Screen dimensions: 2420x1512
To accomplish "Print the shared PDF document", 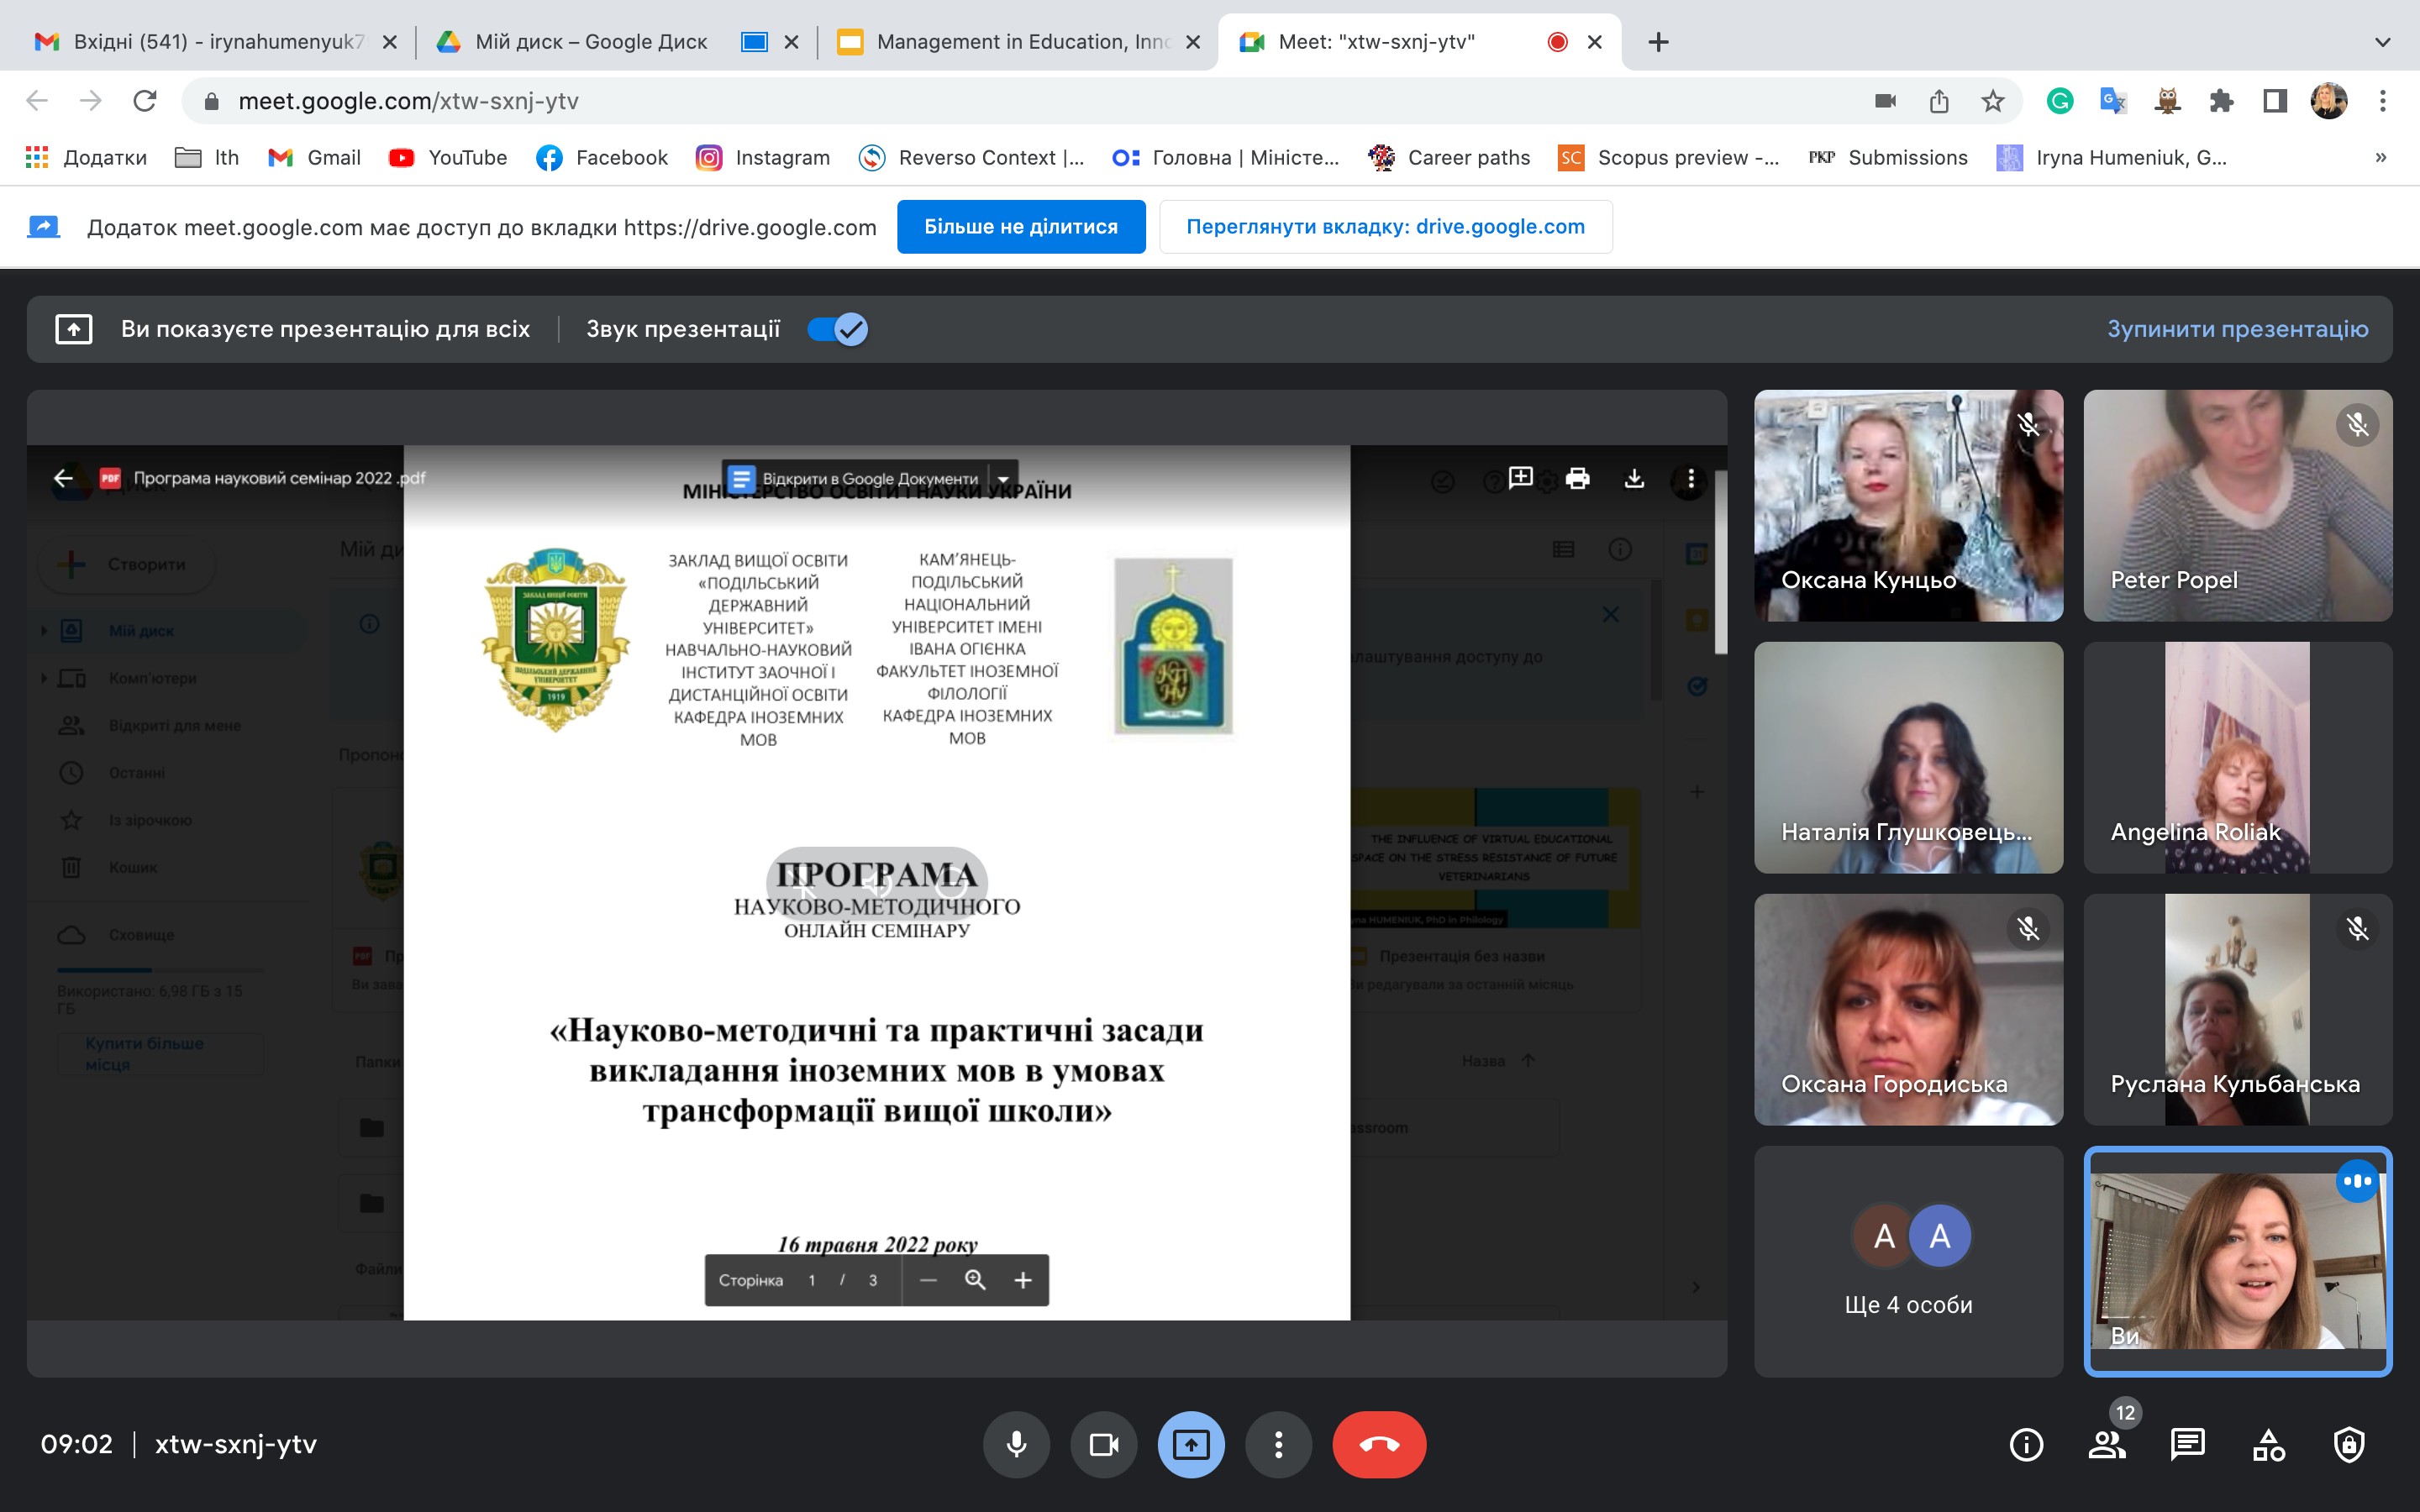I will tap(1577, 478).
